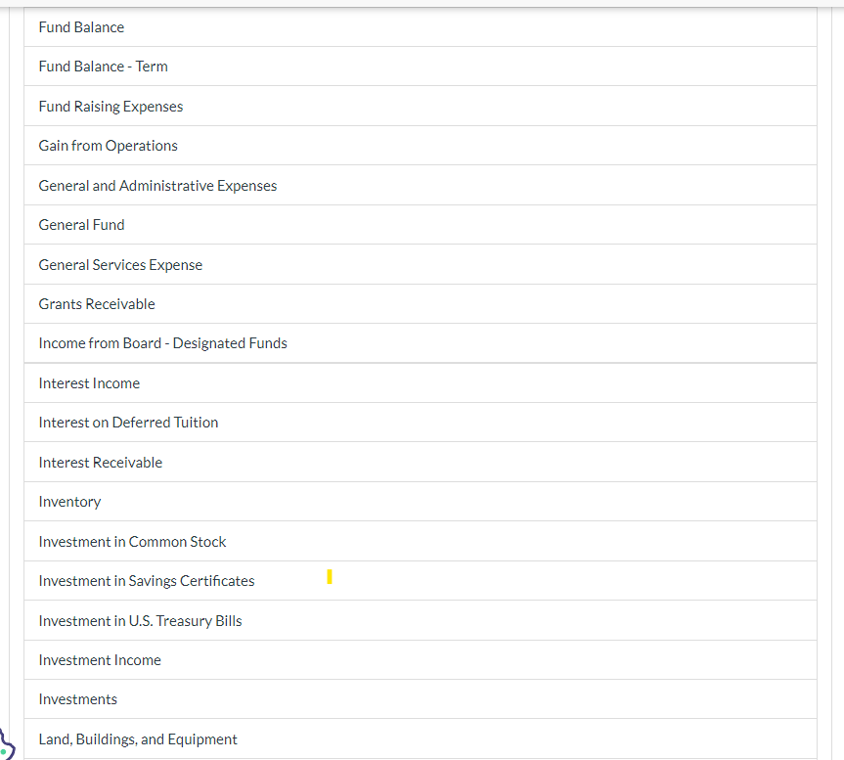The height and width of the screenshot is (760, 844).
Task: Select Investment in U.S. Treasury Bills
Action: tap(140, 619)
